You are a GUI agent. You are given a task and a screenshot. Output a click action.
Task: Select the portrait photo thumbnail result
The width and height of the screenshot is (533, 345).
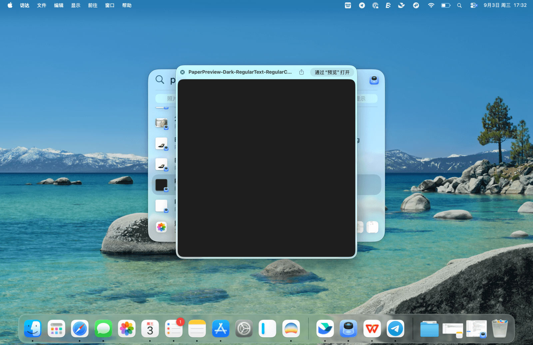click(162, 123)
